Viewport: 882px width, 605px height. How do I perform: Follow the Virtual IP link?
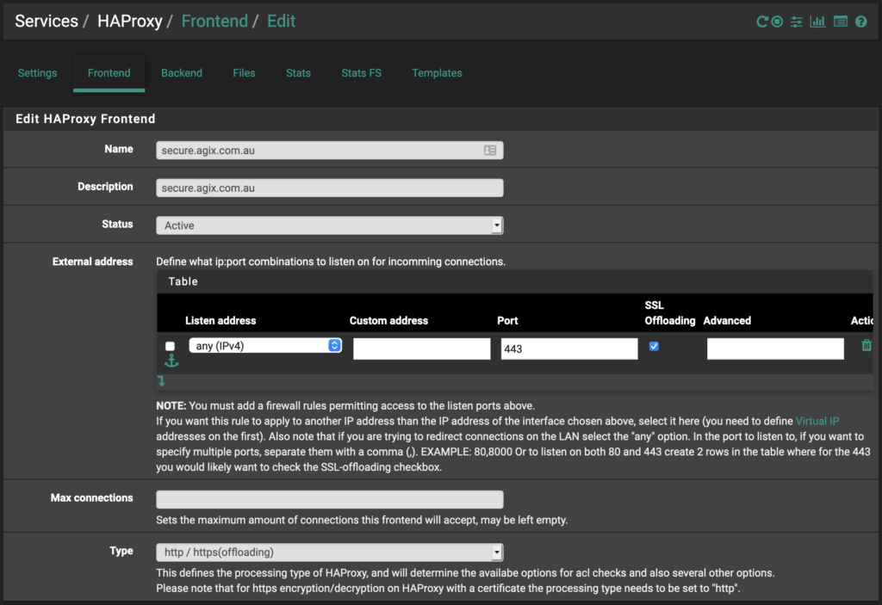817,422
